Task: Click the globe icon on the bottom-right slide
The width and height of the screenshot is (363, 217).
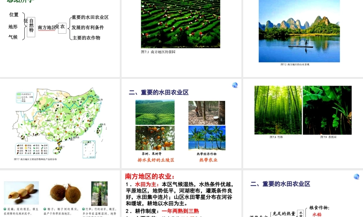Action: [356, 176]
